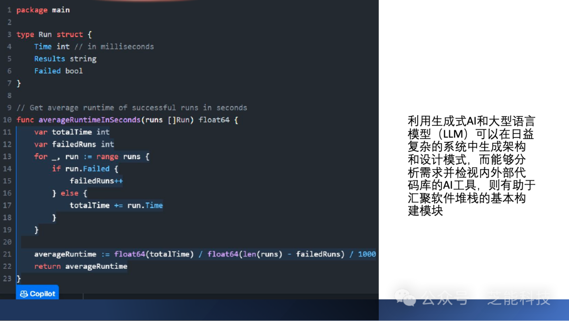Click '} else {' on line 16
569x321 pixels.
point(70,193)
